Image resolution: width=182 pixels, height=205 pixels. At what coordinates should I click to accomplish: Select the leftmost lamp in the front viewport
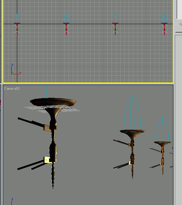[x=17, y=24]
